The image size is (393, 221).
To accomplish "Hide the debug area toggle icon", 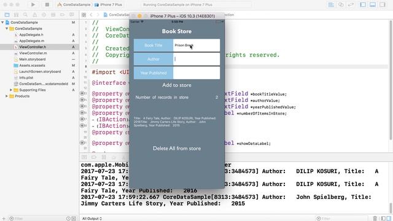I will click(84, 157).
